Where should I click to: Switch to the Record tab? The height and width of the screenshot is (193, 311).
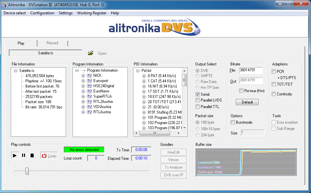[x=52, y=43]
